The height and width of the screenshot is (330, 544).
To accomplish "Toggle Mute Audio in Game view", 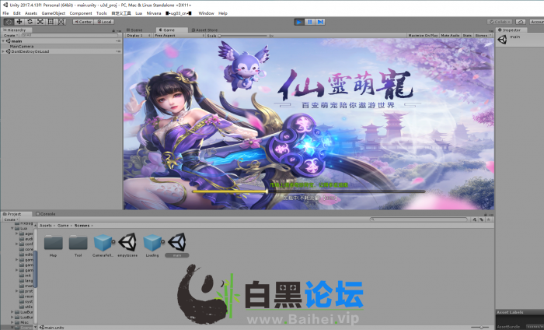I will [450, 36].
